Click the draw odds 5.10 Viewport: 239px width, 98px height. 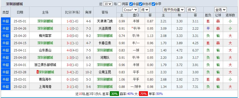click(179, 87)
